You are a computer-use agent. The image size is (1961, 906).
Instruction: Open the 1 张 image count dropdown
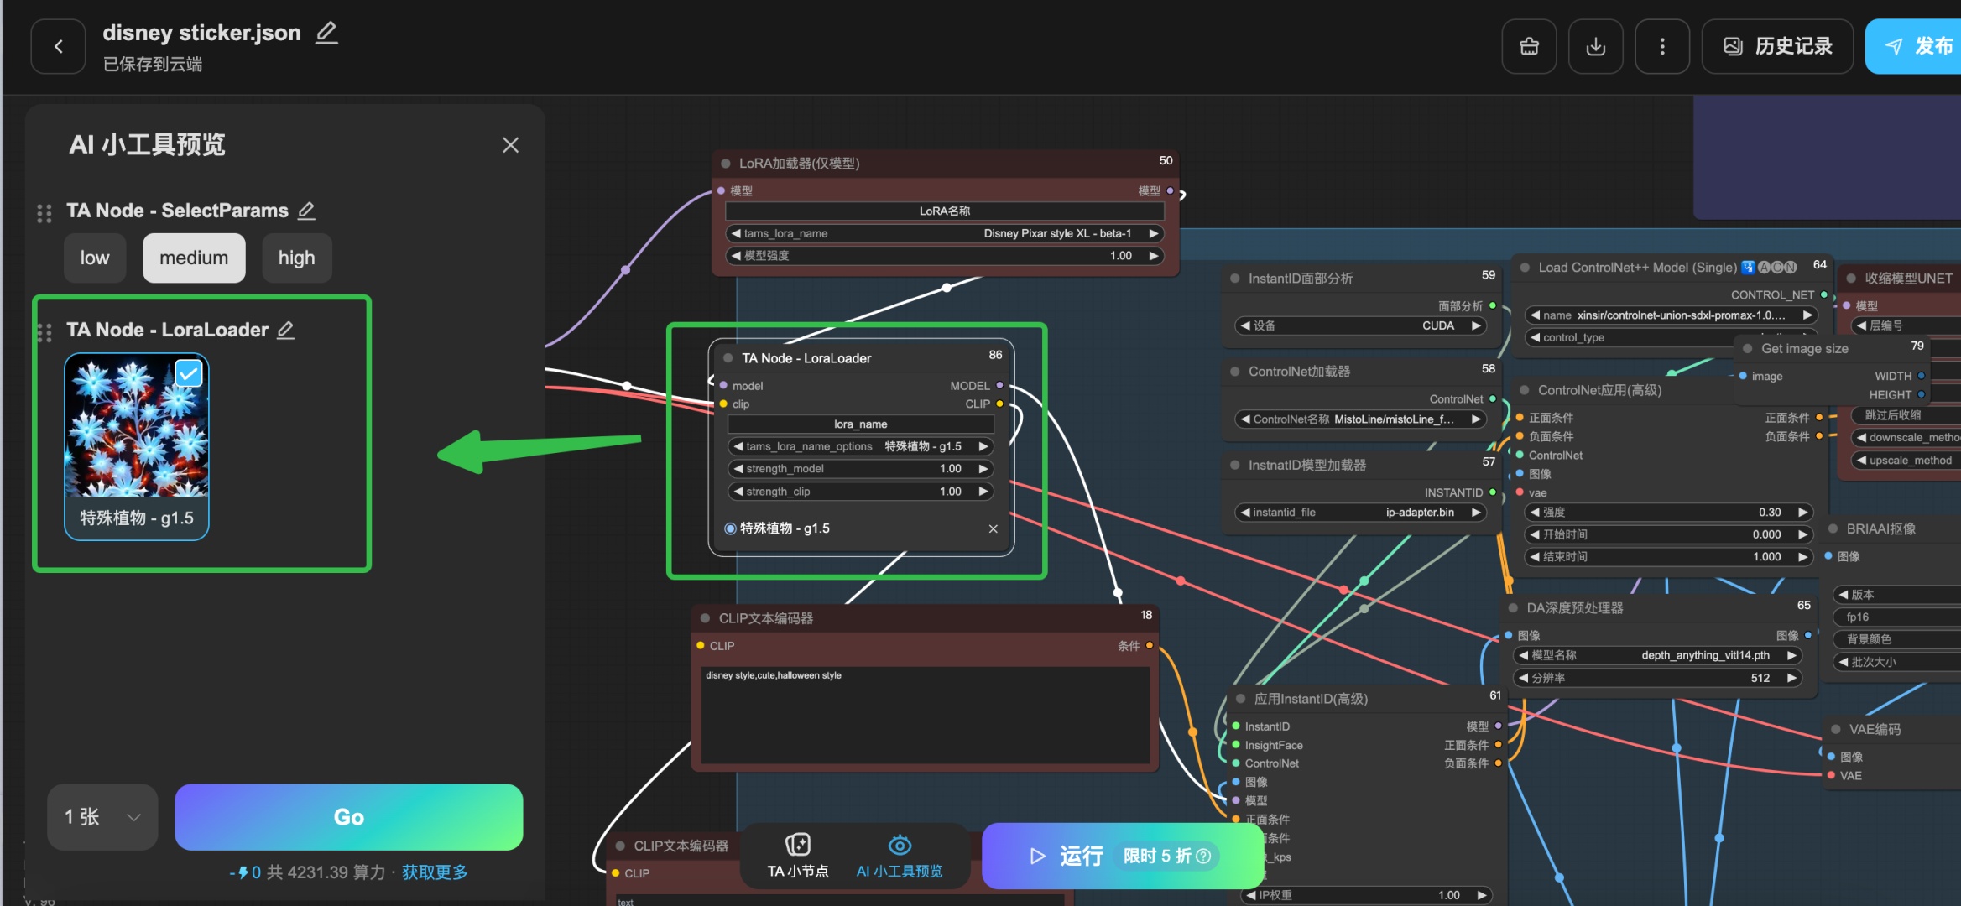click(102, 817)
